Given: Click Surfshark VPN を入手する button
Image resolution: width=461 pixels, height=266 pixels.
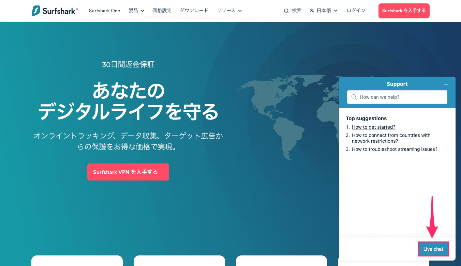Looking at the screenshot, I should (x=128, y=172).
